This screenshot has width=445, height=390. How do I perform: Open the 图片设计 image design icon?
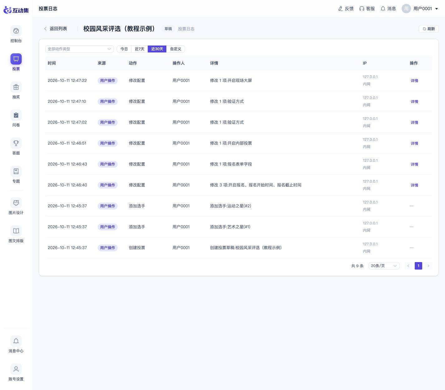16,203
